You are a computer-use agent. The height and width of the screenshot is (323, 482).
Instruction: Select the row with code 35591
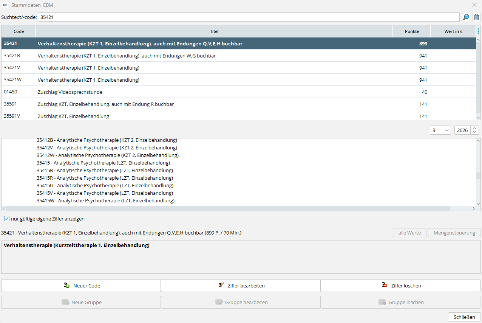click(x=238, y=104)
